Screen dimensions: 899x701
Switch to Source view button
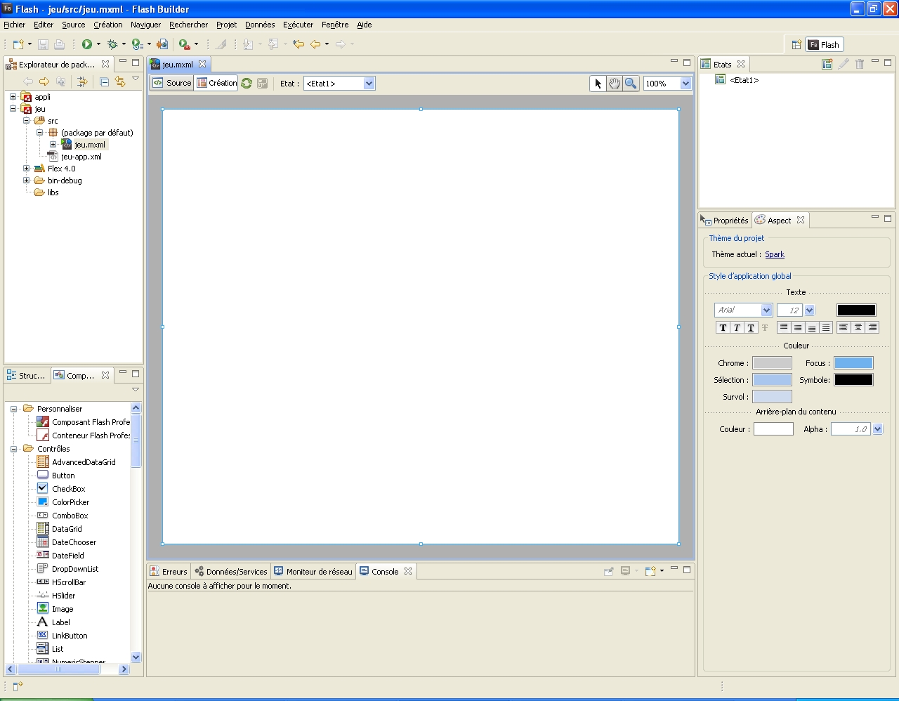[172, 83]
